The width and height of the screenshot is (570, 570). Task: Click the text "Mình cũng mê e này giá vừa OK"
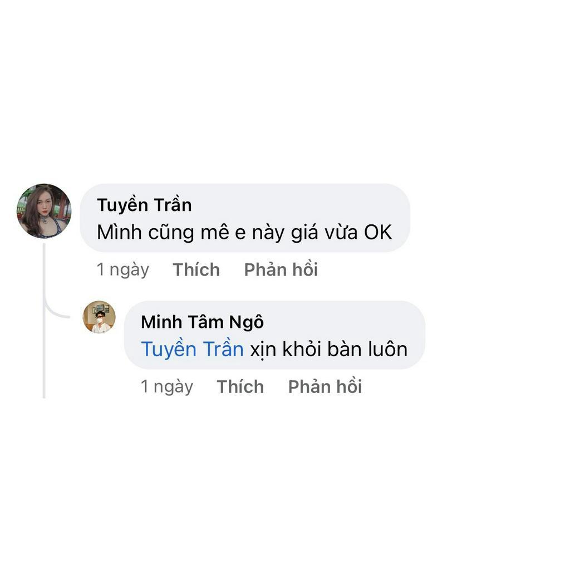point(244,232)
